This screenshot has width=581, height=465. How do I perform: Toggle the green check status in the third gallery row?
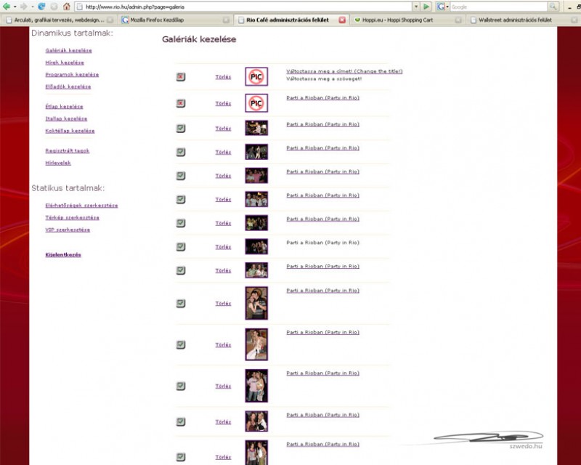tap(181, 129)
